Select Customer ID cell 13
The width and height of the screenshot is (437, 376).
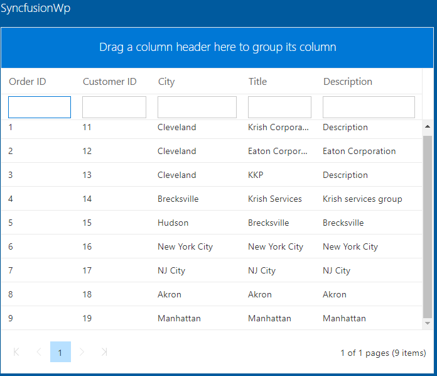coord(87,175)
